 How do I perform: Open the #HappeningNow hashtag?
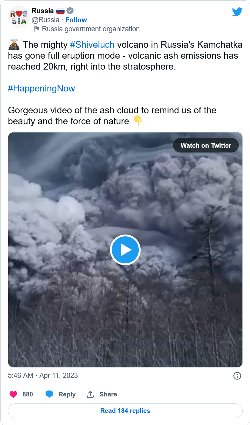(x=42, y=88)
